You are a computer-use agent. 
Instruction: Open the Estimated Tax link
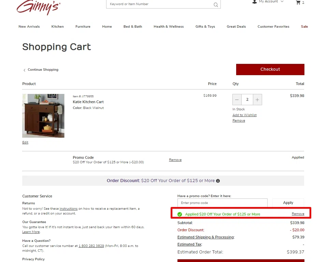189,244
